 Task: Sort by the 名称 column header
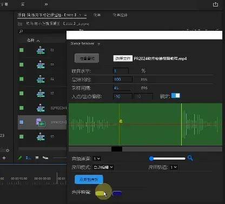pos(30,40)
